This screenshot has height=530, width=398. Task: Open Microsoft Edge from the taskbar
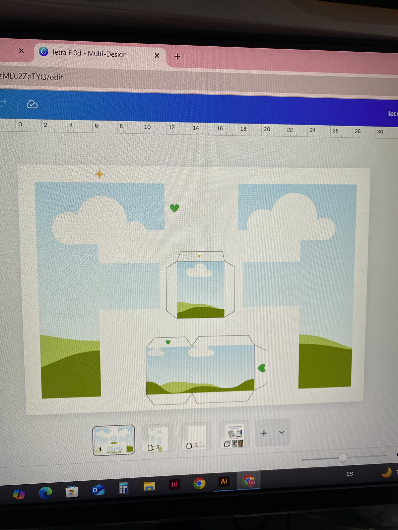click(45, 493)
